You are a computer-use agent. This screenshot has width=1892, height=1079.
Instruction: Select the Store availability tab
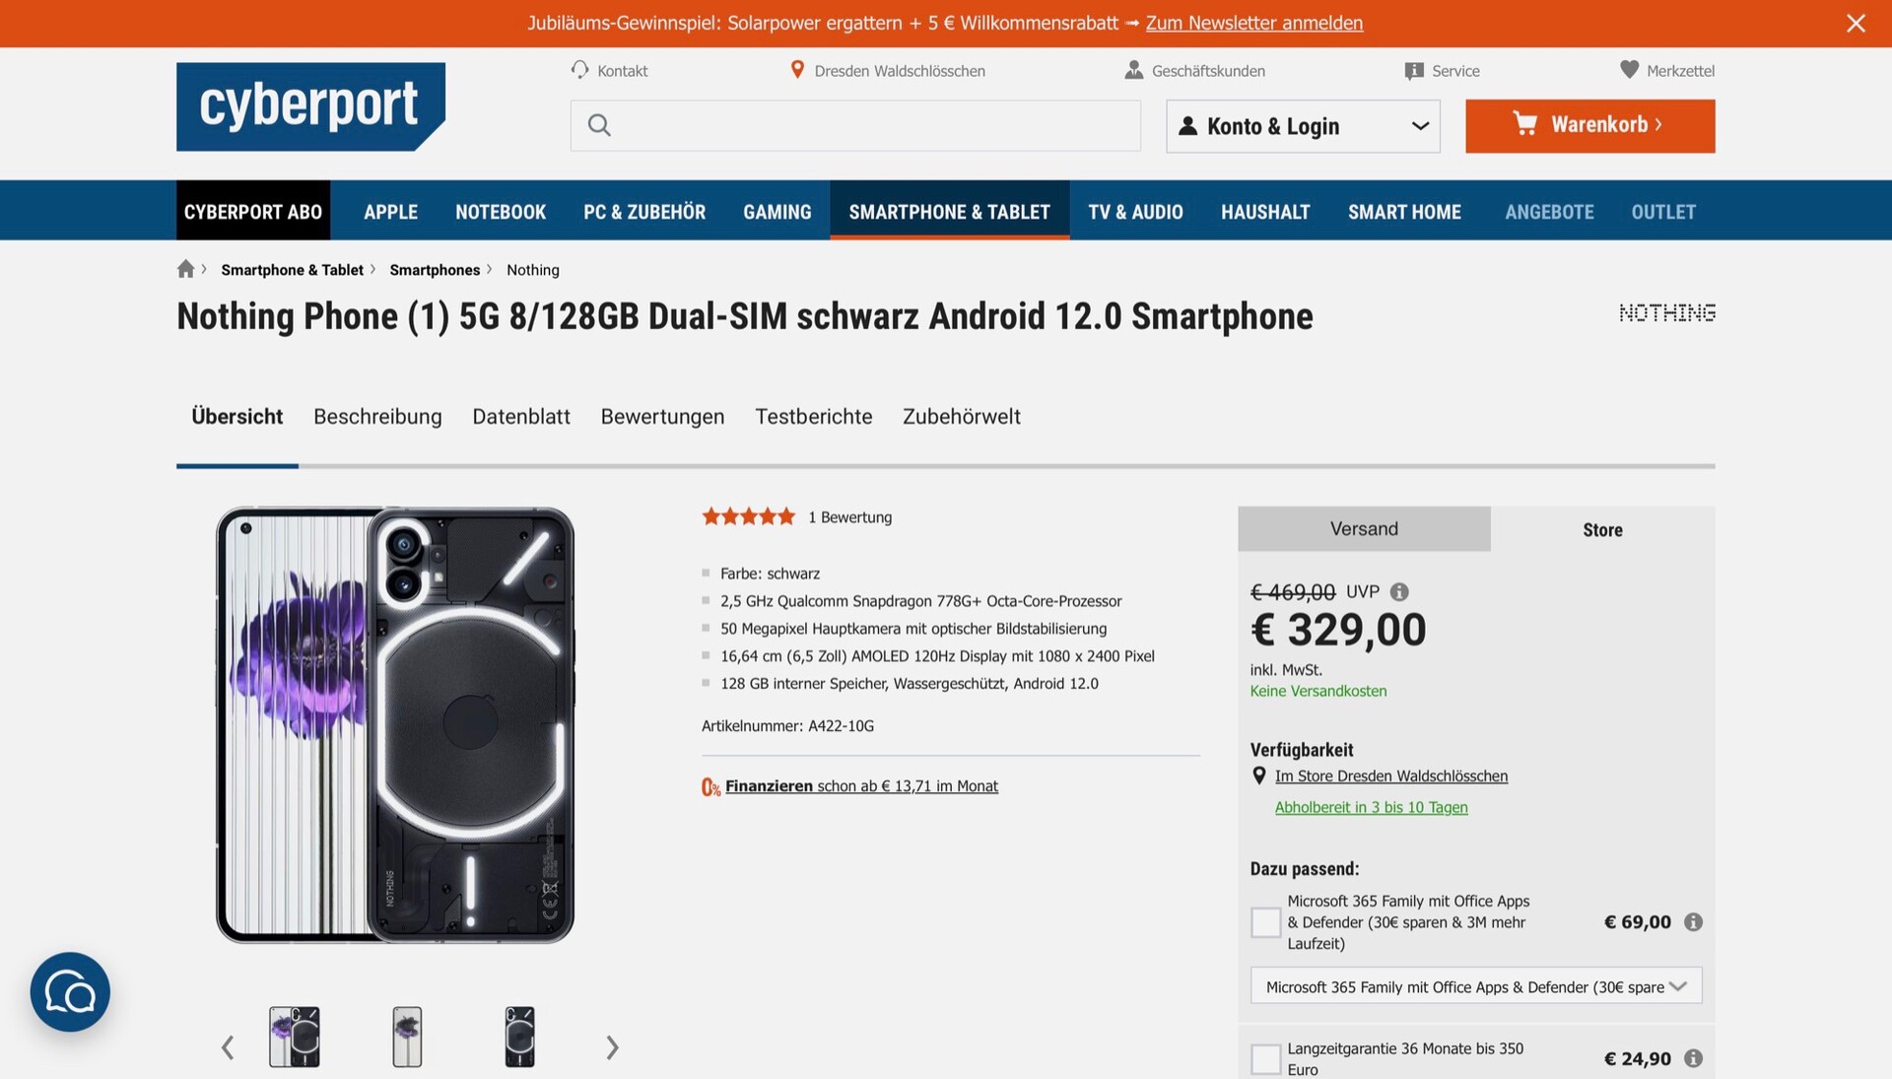[x=1602, y=529]
